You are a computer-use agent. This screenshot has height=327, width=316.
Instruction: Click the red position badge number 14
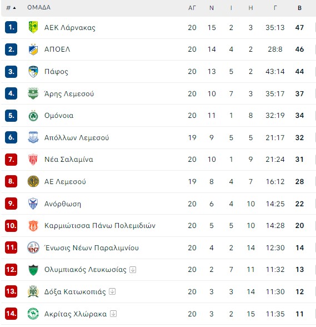pyautogui.click(x=11, y=314)
